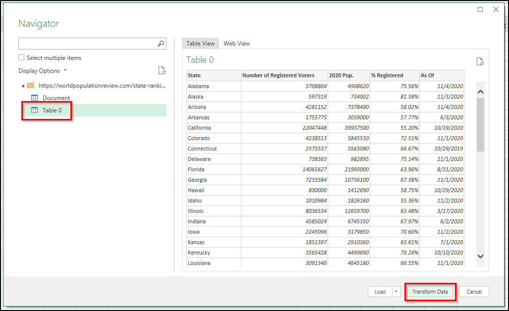Click the 1412690 population value
509x311 pixels.
click(348, 190)
